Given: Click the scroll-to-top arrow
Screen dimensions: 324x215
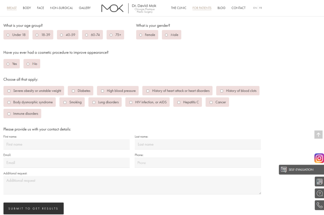Looking at the screenshot, I should coord(318,135).
